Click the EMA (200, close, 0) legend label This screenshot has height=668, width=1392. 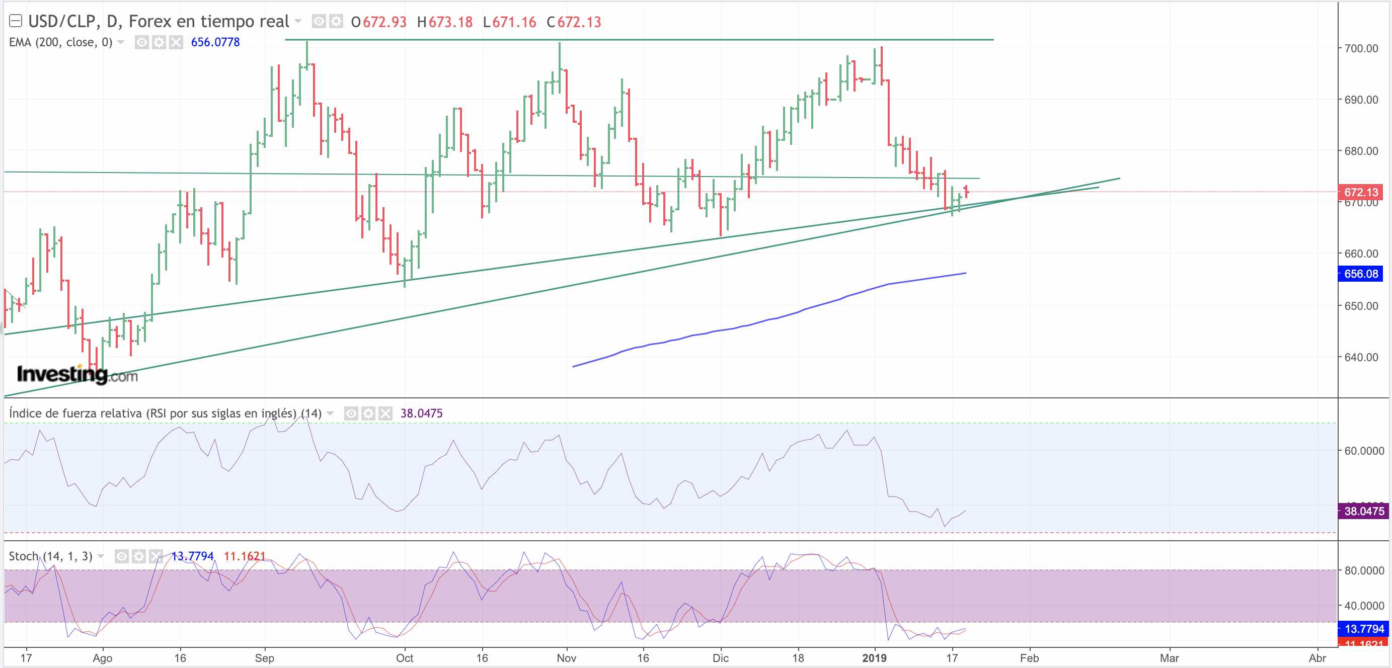(x=60, y=42)
